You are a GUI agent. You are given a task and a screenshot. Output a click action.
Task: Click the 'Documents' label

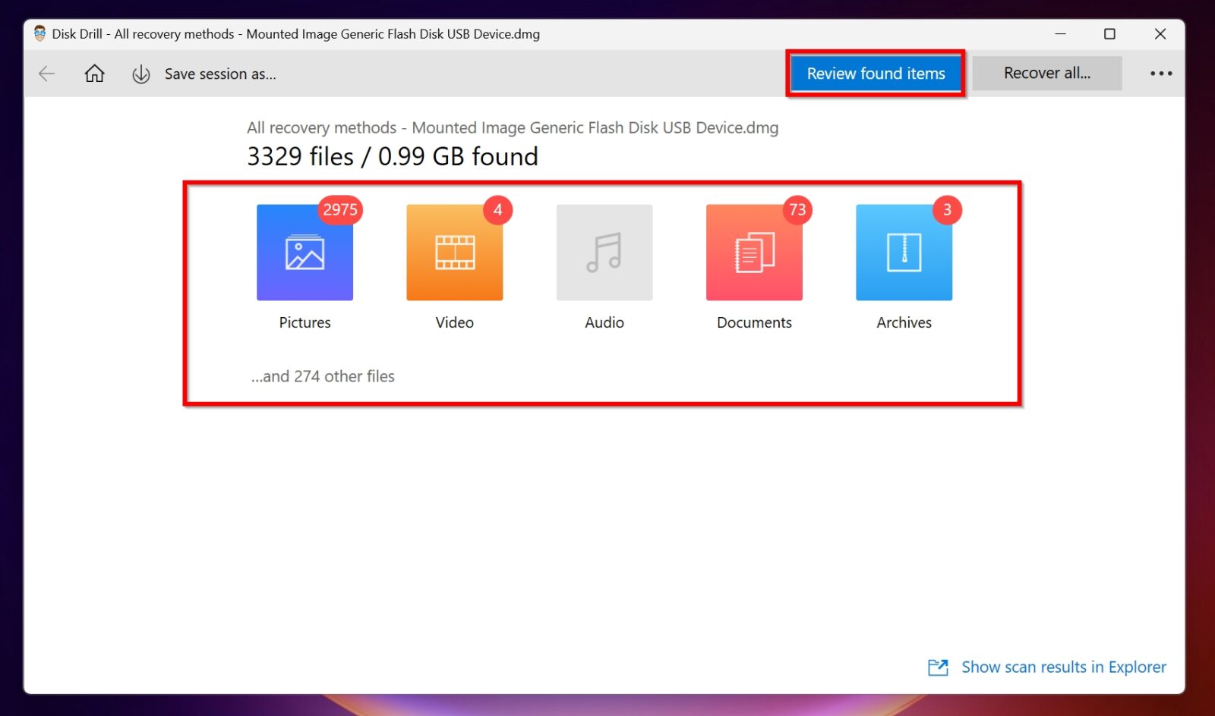pyautogui.click(x=754, y=322)
